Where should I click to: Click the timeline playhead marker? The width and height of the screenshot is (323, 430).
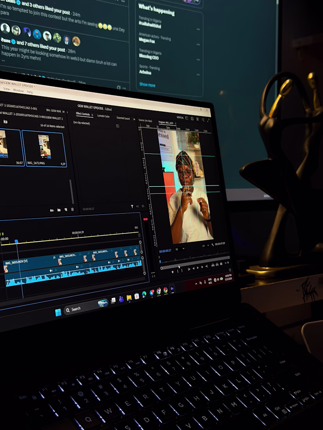(16, 241)
